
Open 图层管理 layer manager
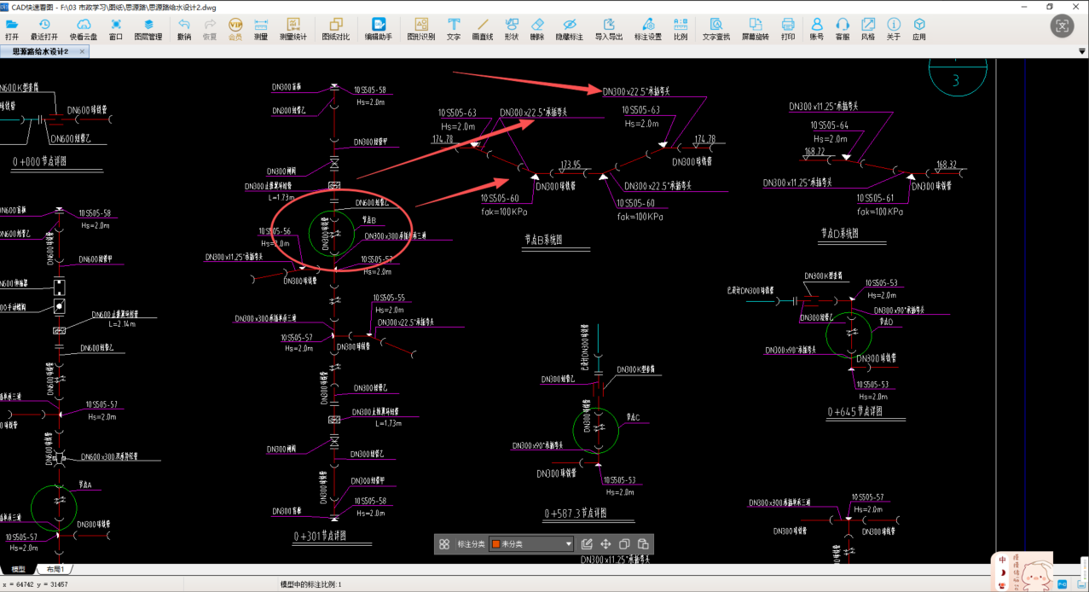pyautogui.click(x=148, y=30)
